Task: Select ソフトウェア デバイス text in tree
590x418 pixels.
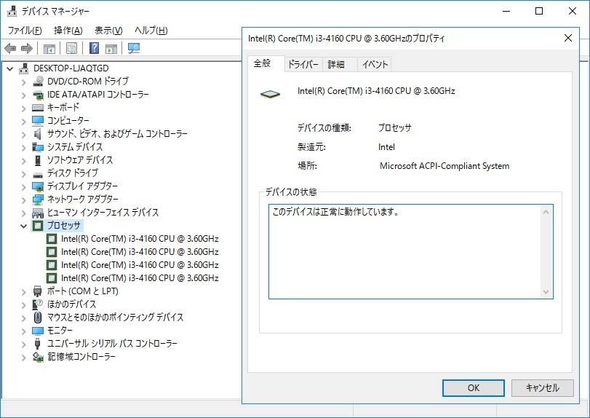Action: tap(80, 160)
